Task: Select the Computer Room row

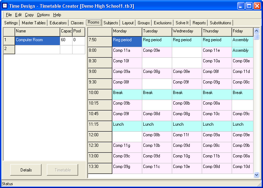Action: [x=37, y=40]
